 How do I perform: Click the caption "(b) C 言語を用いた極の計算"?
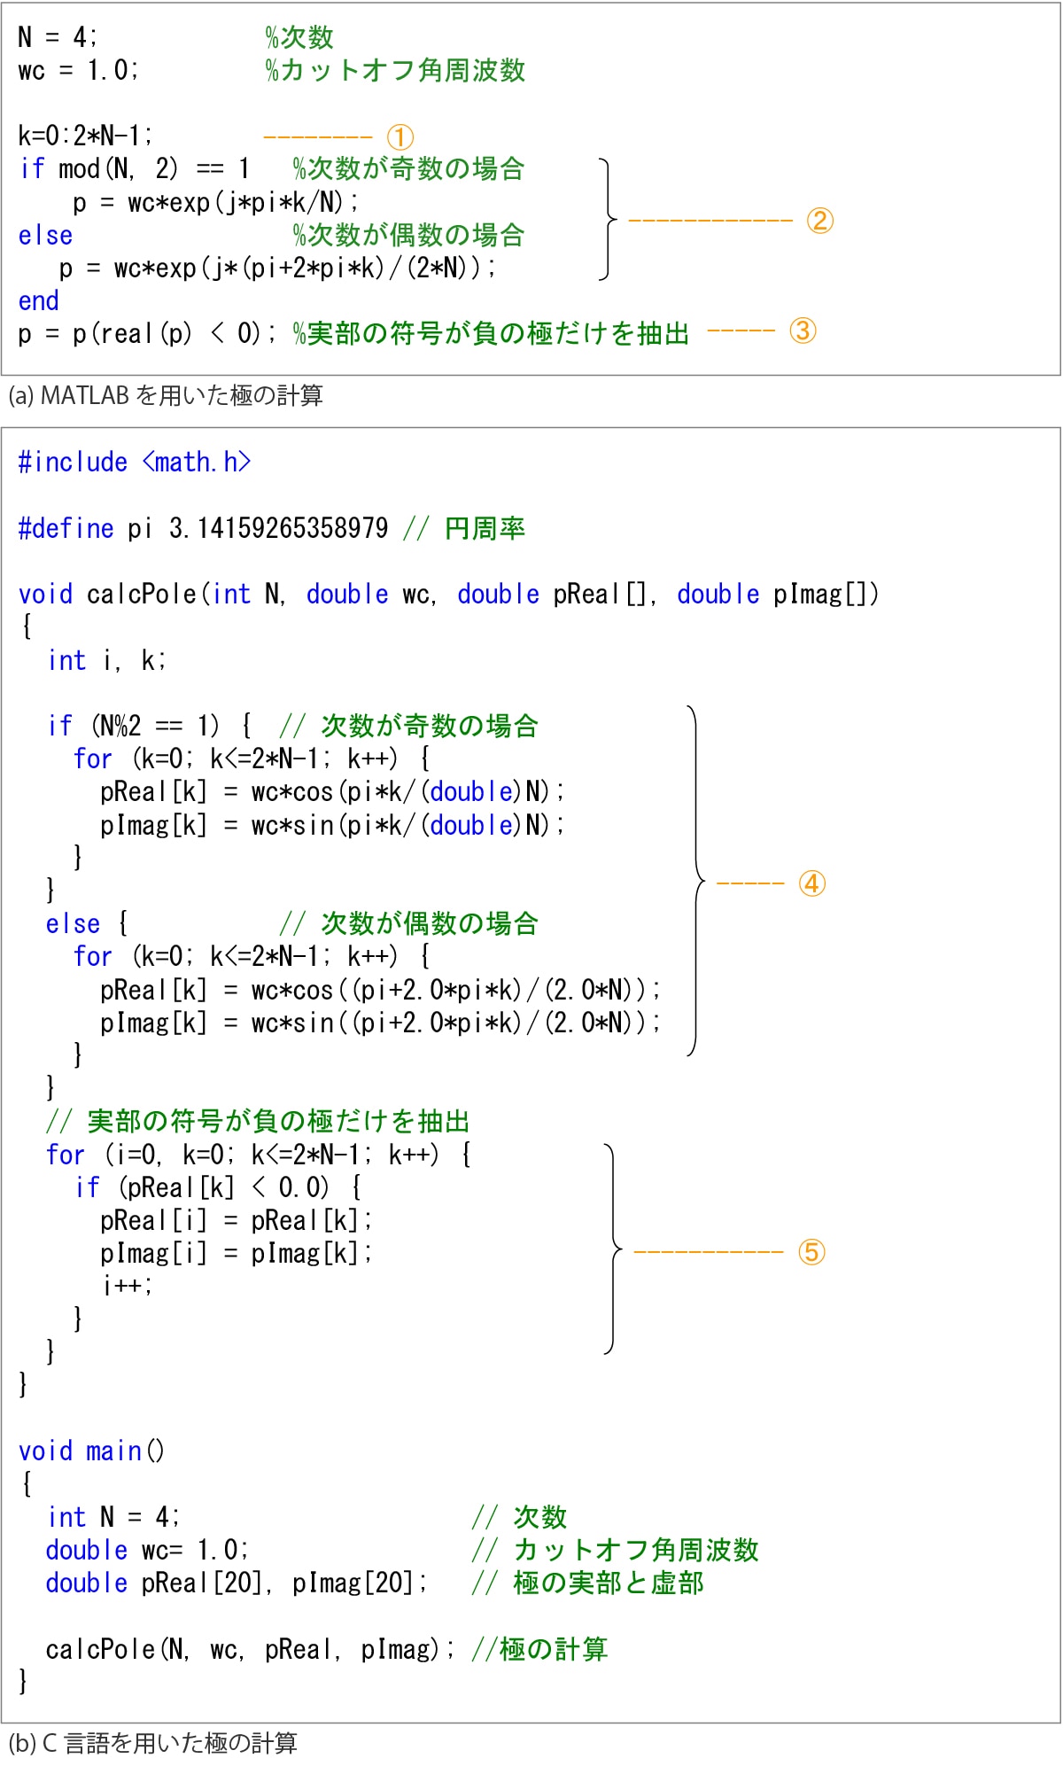click(x=152, y=1743)
